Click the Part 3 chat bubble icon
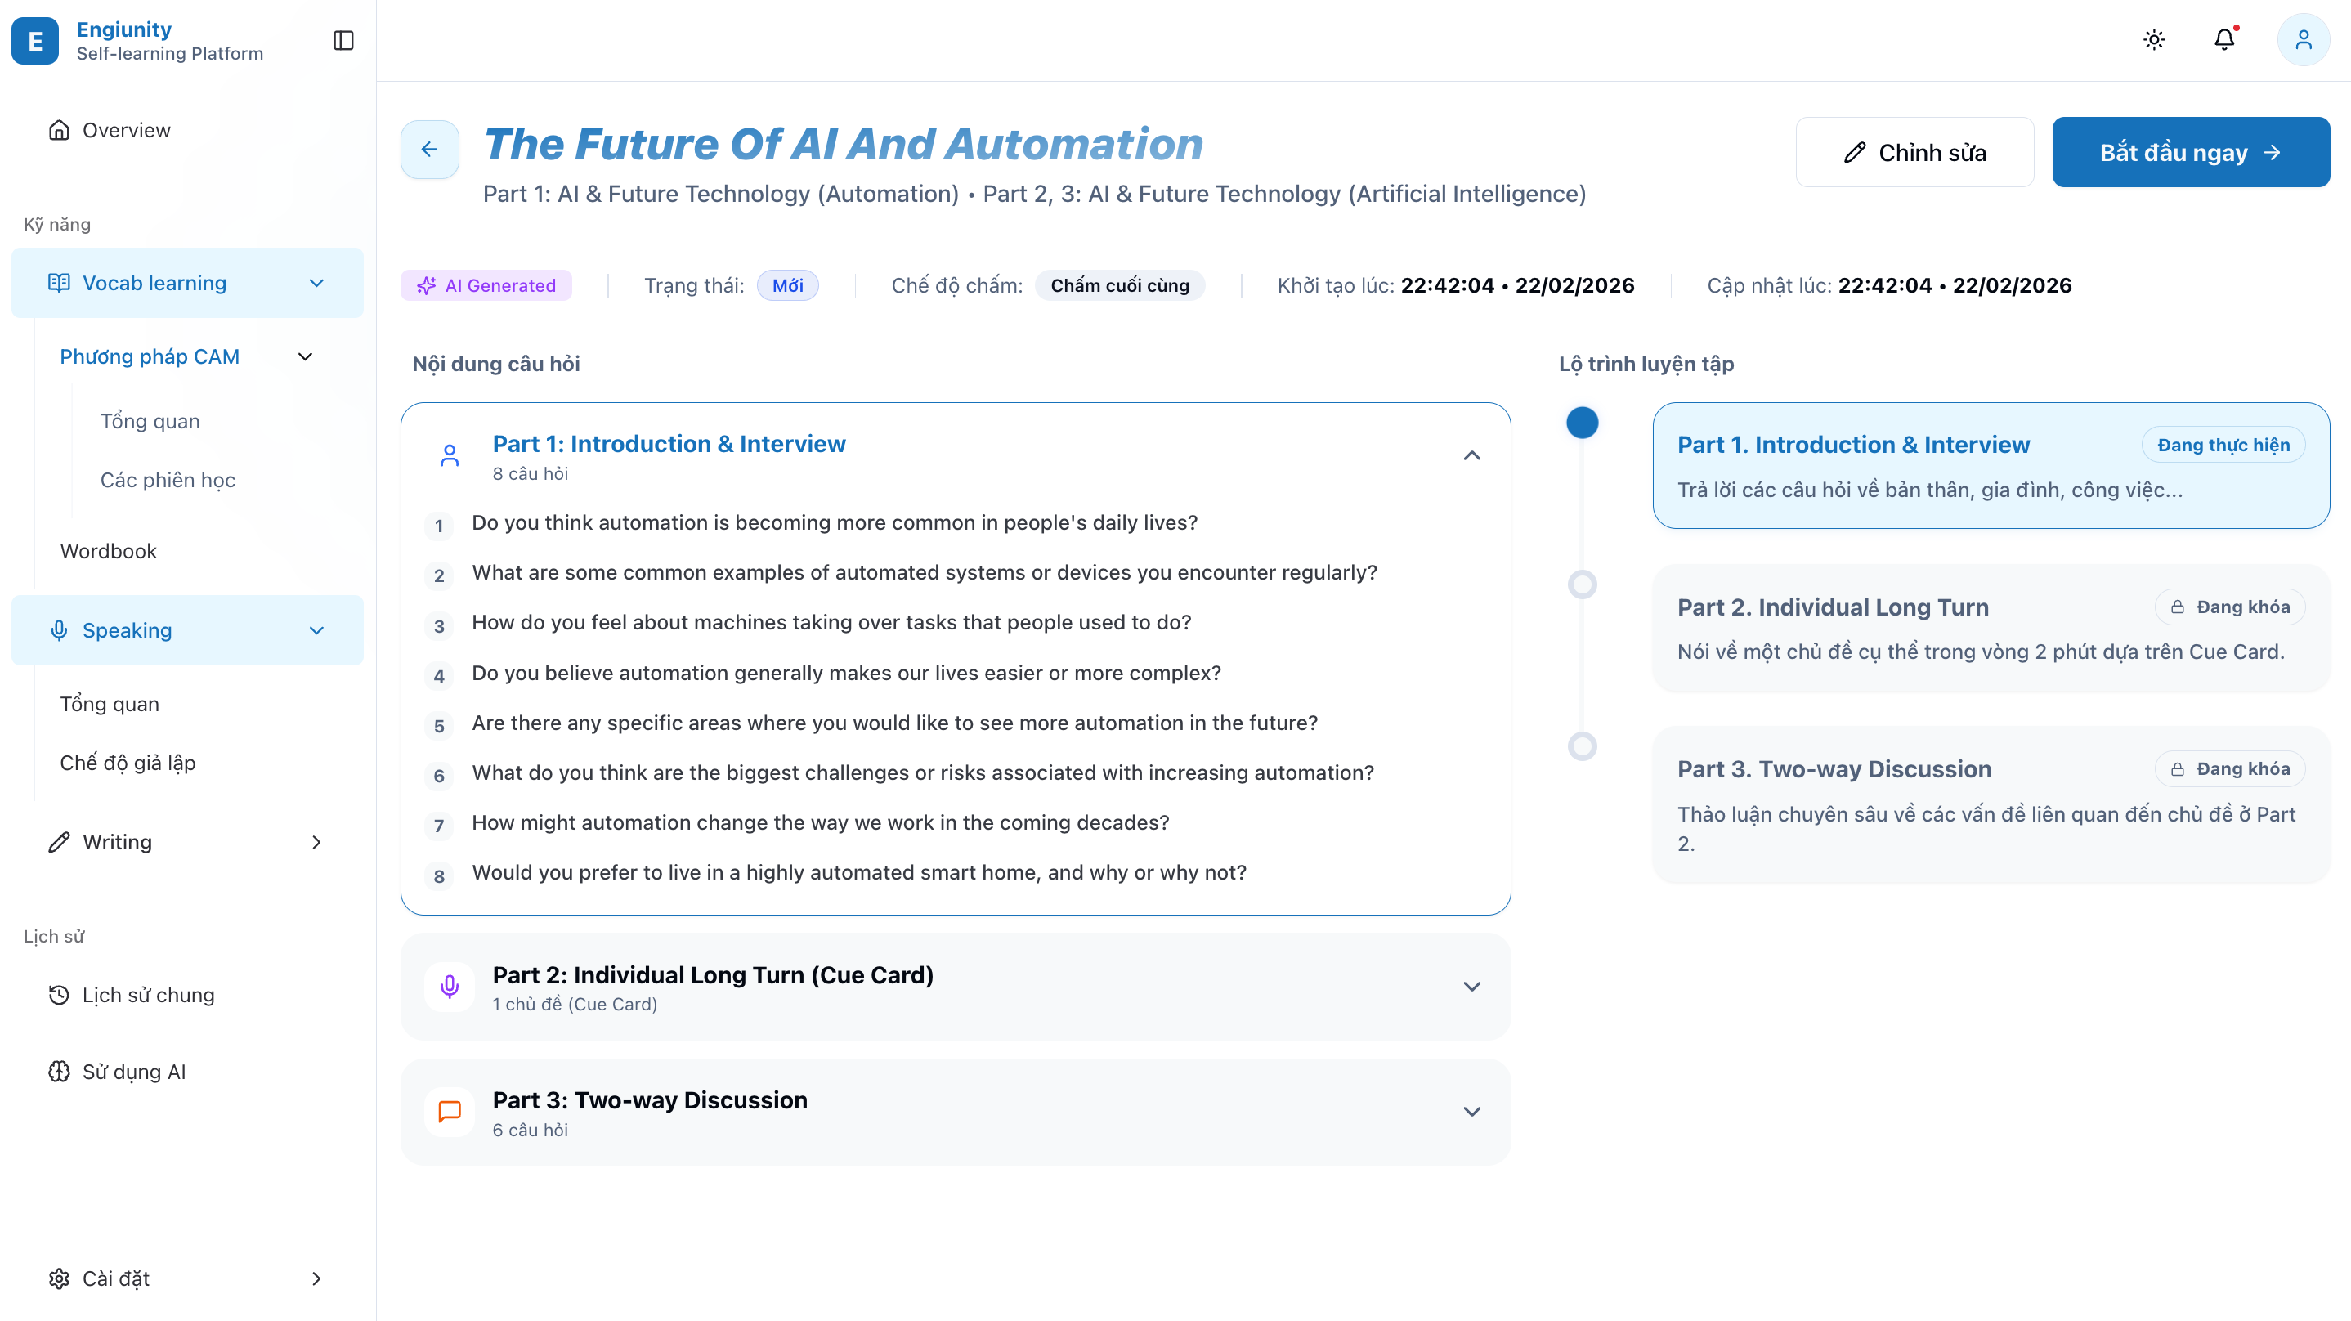 [x=449, y=1111]
